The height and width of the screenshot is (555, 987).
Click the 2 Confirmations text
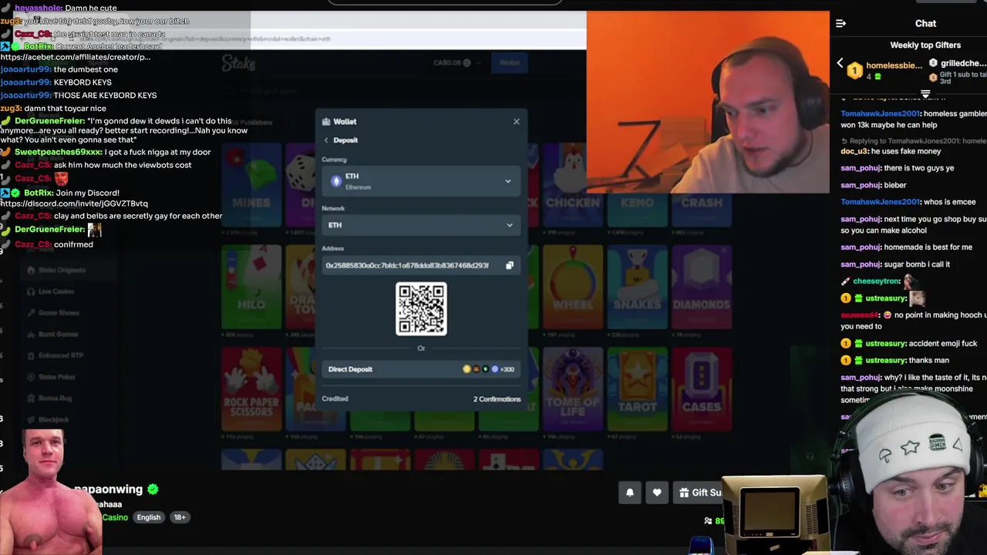click(497, 399)
